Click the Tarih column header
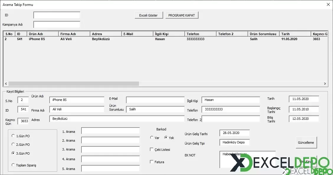The width and height of the screenshot is (333, 175). click(x=295, y=34)
